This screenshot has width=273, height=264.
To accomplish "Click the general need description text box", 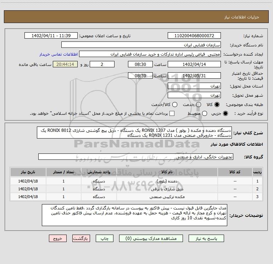I will pos(134,133).
